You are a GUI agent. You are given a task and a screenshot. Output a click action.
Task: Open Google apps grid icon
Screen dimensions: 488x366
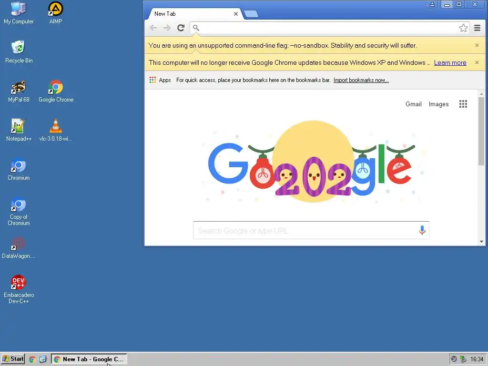coord(463,104)
